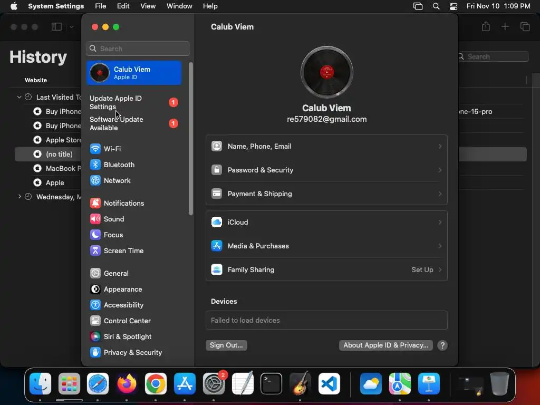Open Media & Purchases row

click(x=326, y=246)
